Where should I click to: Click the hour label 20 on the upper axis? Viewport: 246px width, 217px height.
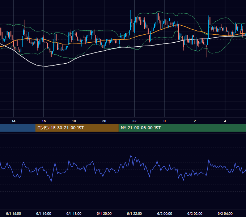104,121
